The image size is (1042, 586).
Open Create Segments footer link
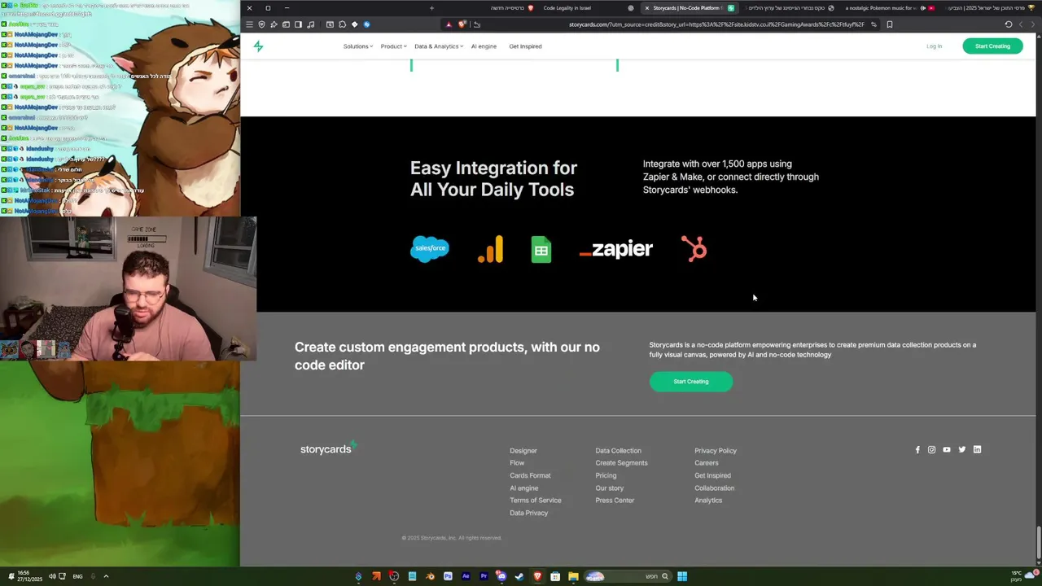(x=621, y=463)
